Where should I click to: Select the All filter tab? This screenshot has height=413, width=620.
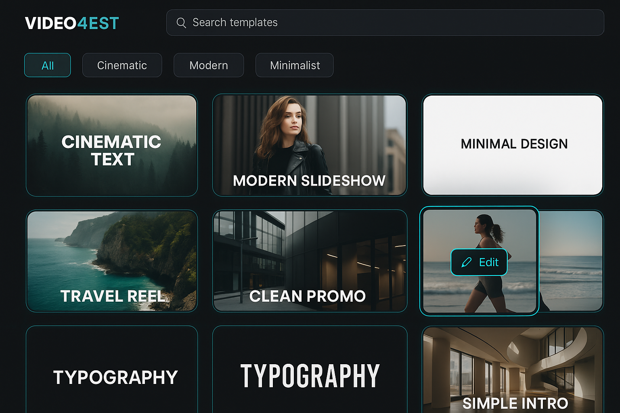[47, 65]
